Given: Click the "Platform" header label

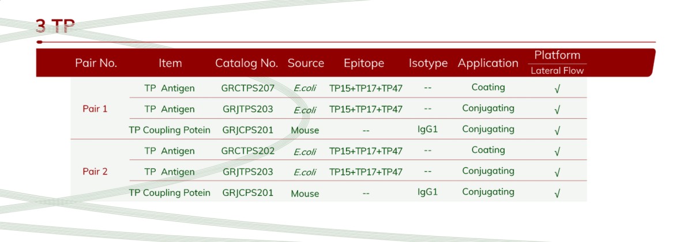Looking at the screenshot, I should click(557, 55).
